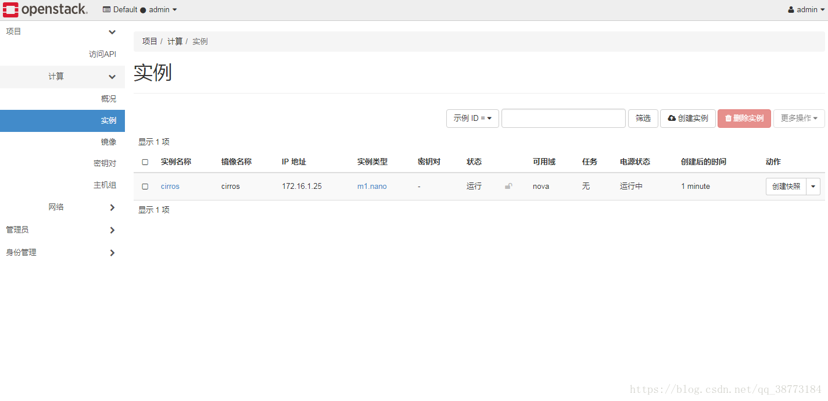Click the admin user icon at top right
This screenshot has height=401, width=828.
[x=791, y=10]
